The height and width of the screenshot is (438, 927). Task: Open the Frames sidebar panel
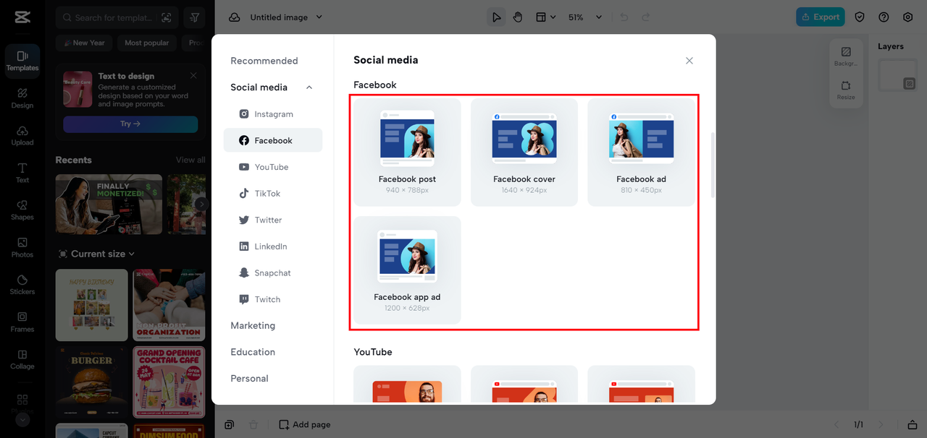click(x=22, y=322)
